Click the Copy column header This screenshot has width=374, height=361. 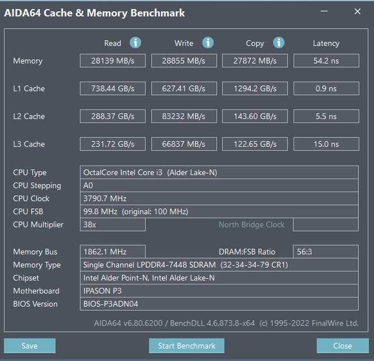tap(255, 44)
